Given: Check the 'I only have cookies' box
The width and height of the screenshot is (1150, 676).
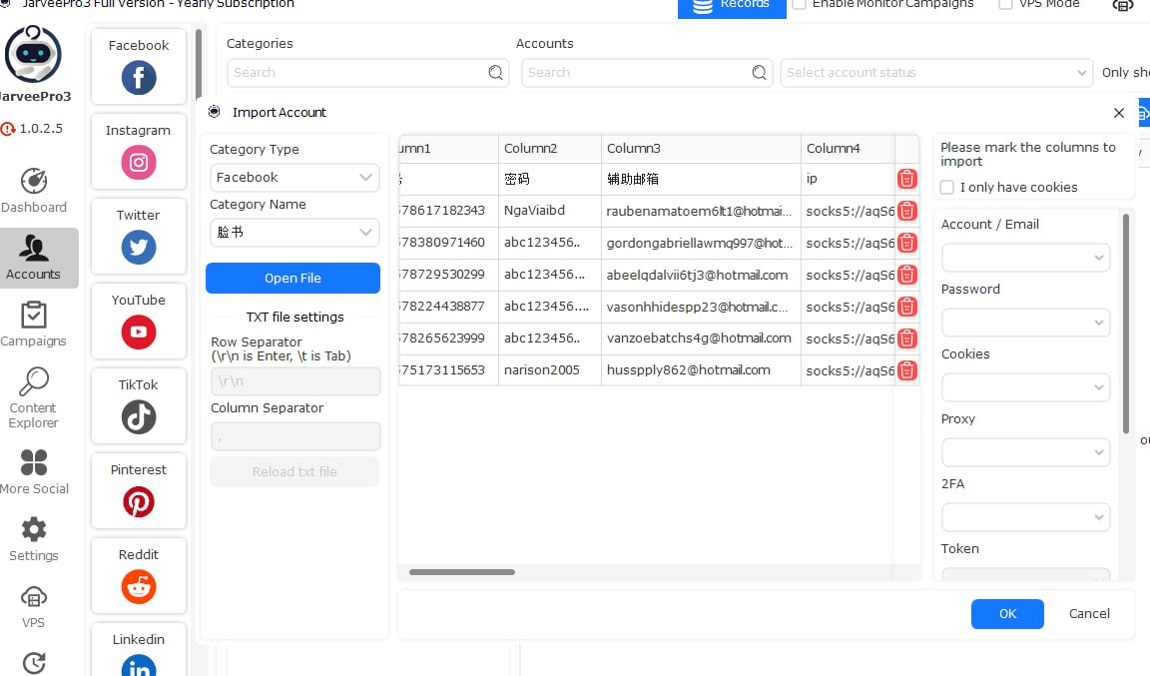Looking at the screenshot, I should pyautogui.click(x=947, y=188).
